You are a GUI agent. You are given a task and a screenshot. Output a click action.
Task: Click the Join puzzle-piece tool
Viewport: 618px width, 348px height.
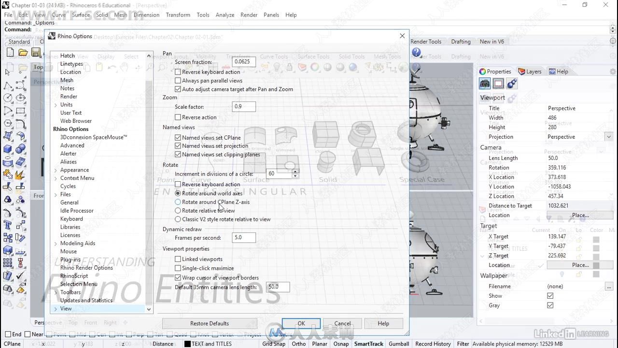coord(8,174)
